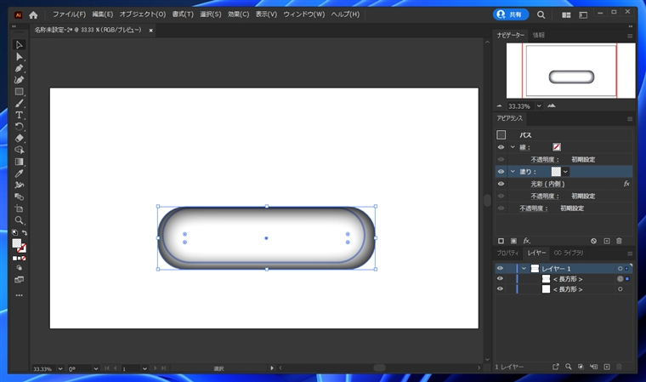
Task: Collapse the レイヤー 1 tree arrow
Action: tap(524, 269)
